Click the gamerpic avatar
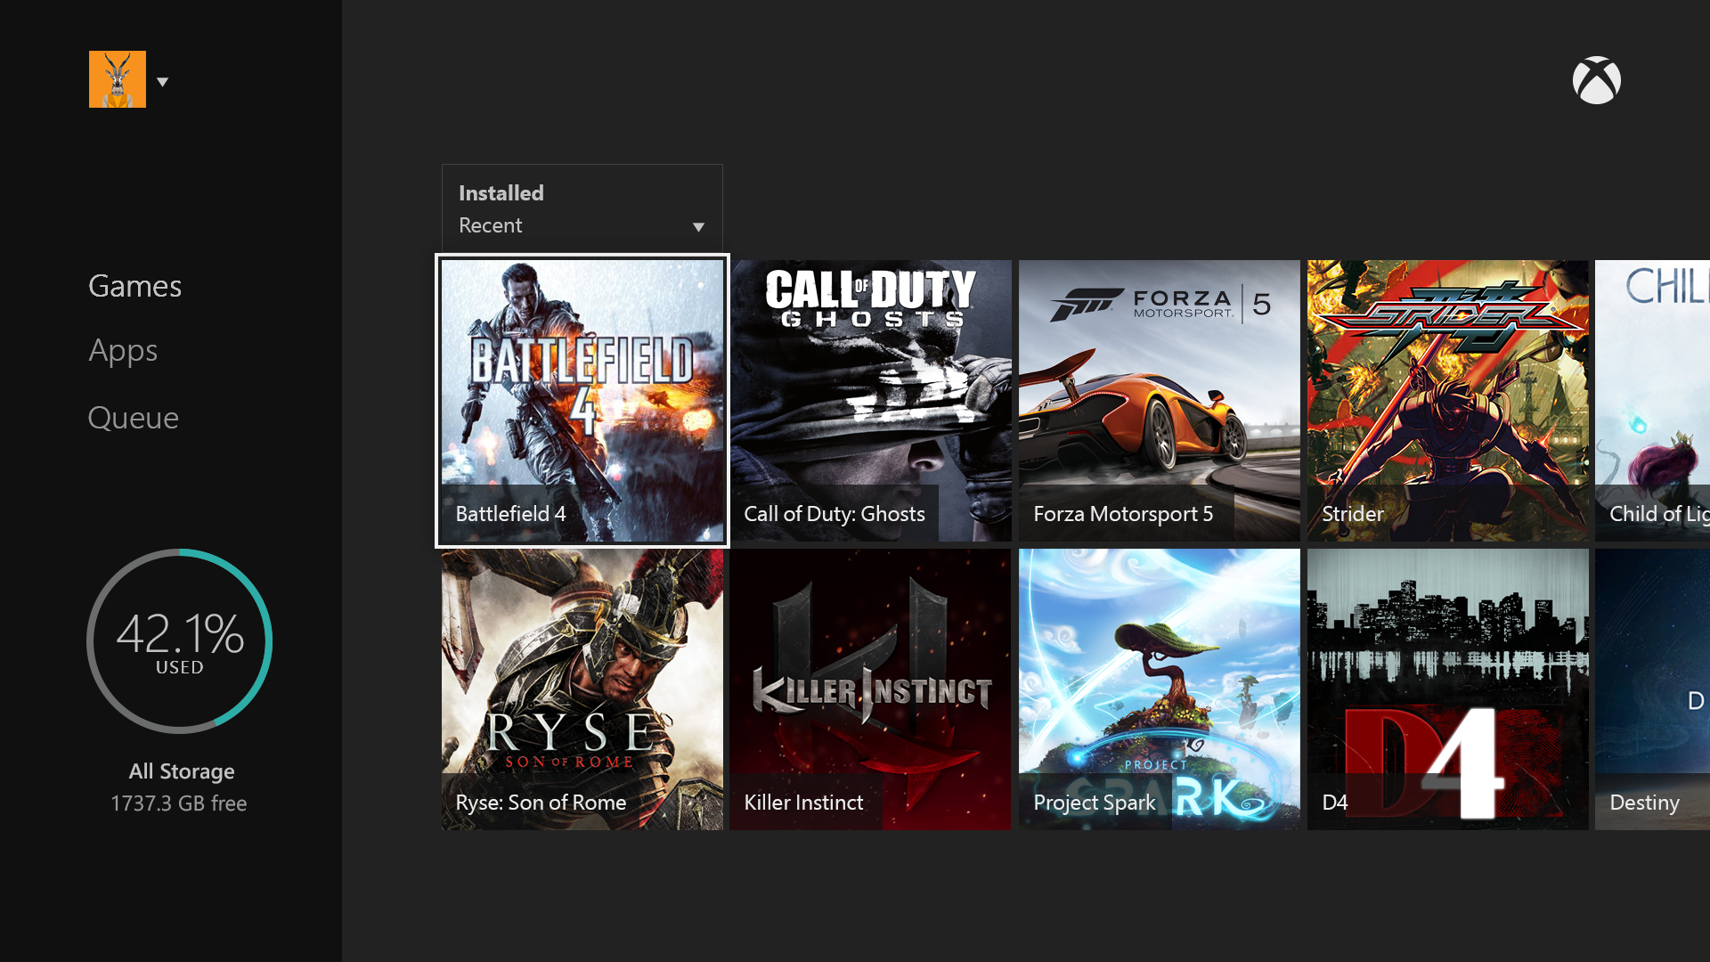This screenshot has width=1710, height=962. pyautogui.click(x=117, y=78)
